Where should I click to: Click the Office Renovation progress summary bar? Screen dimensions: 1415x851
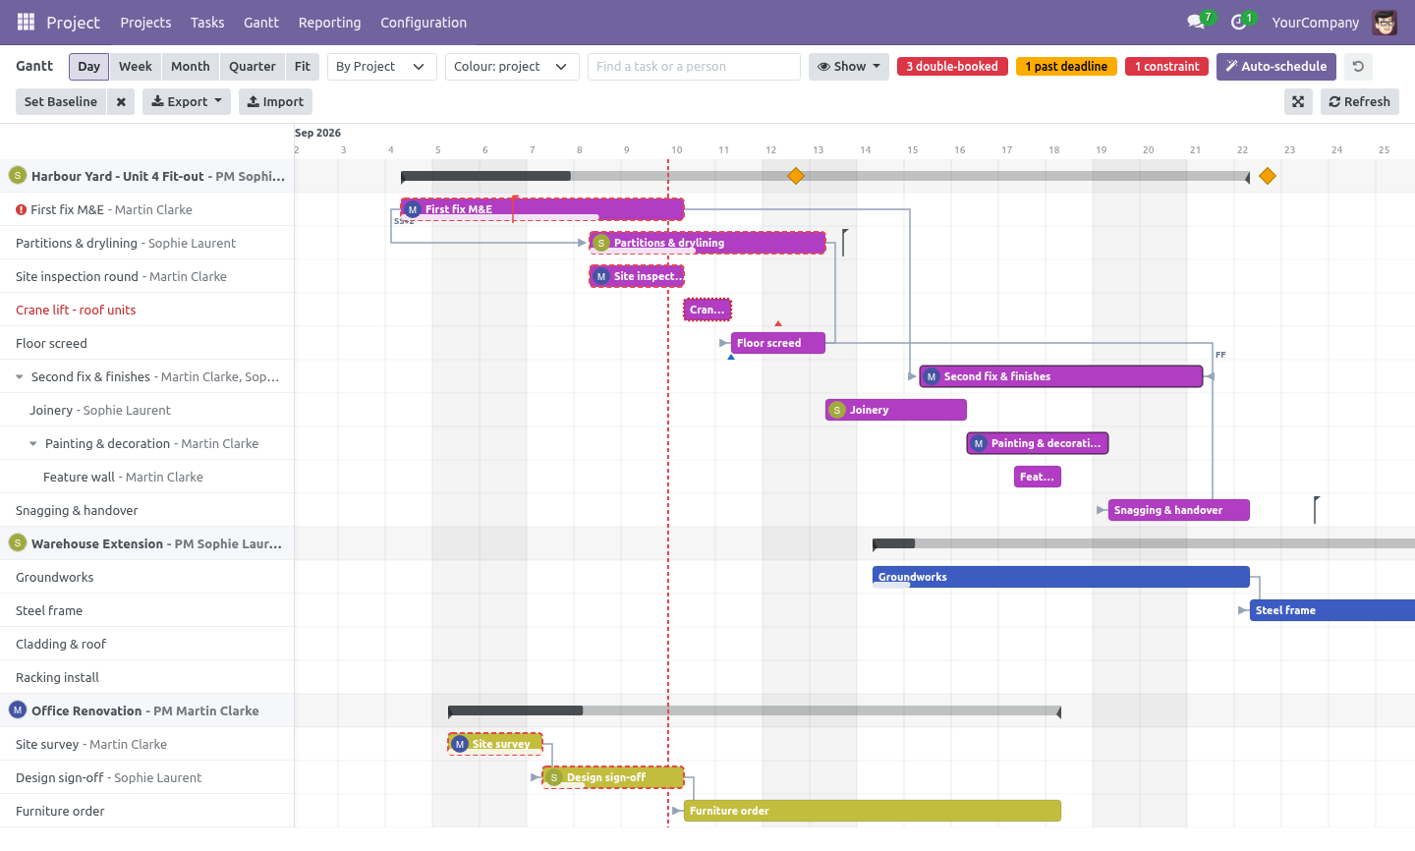click(x=755, y=710)
